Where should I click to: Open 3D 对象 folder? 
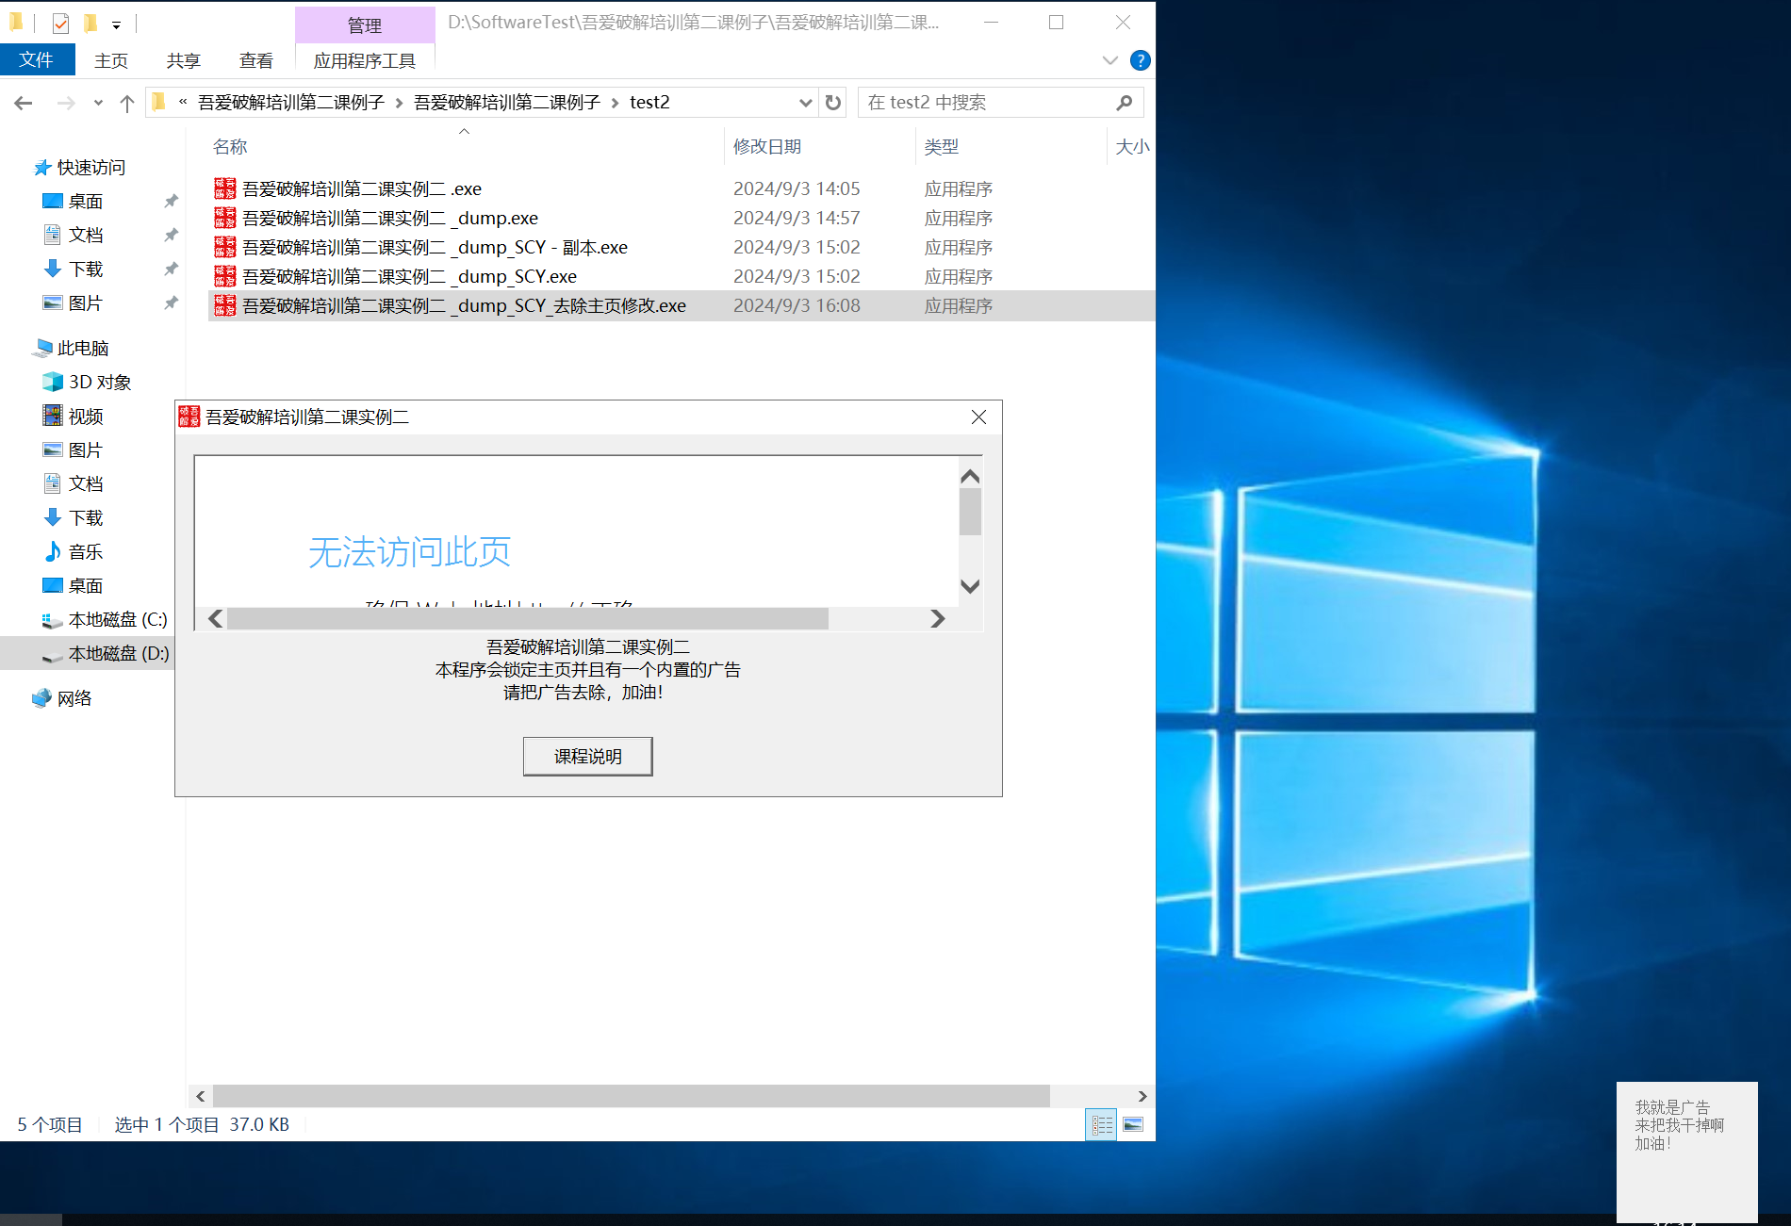point(99,382)
